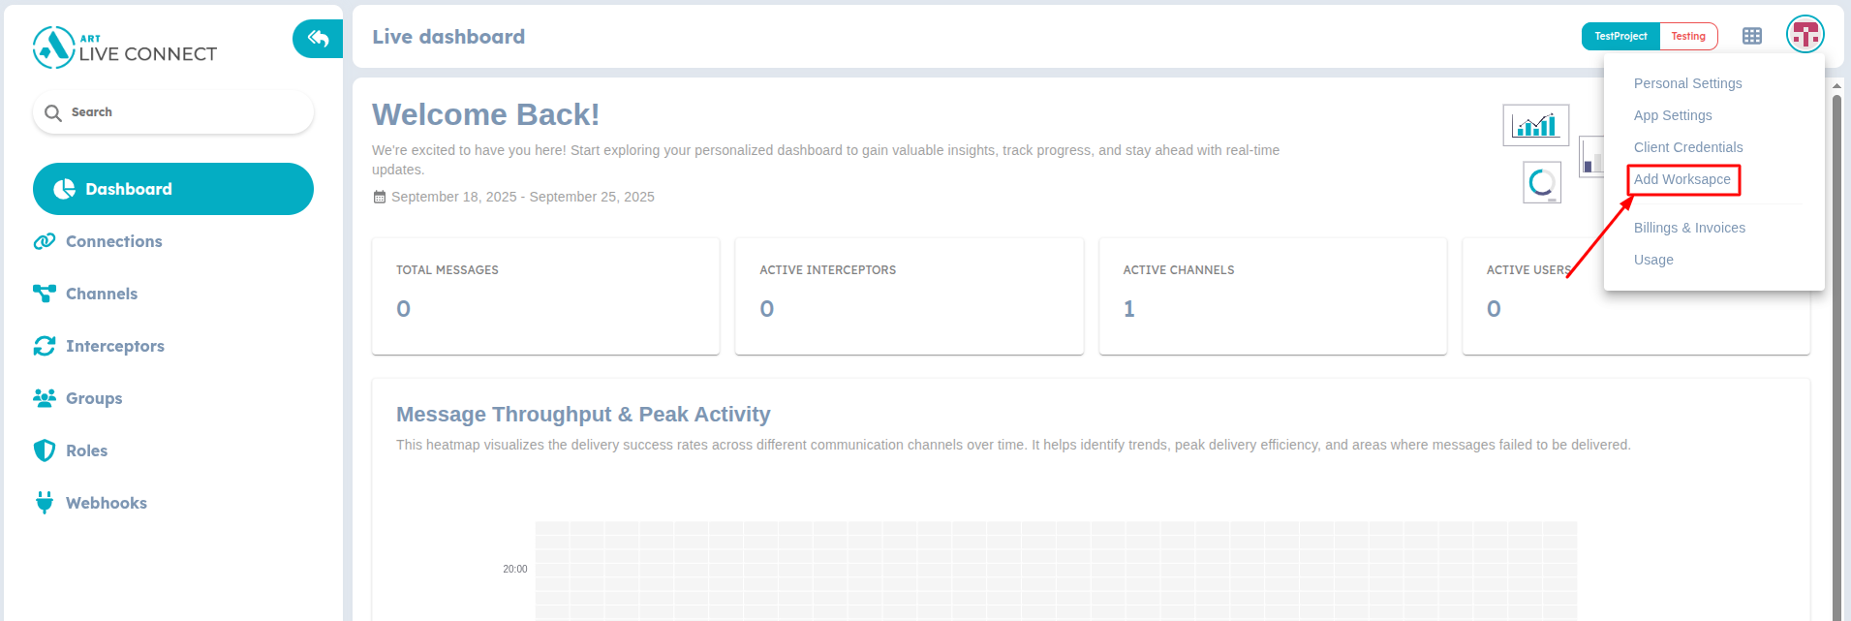Screen dimensions: 1851x621
Task: Open Client Credentials
Action: (1687, 146)
